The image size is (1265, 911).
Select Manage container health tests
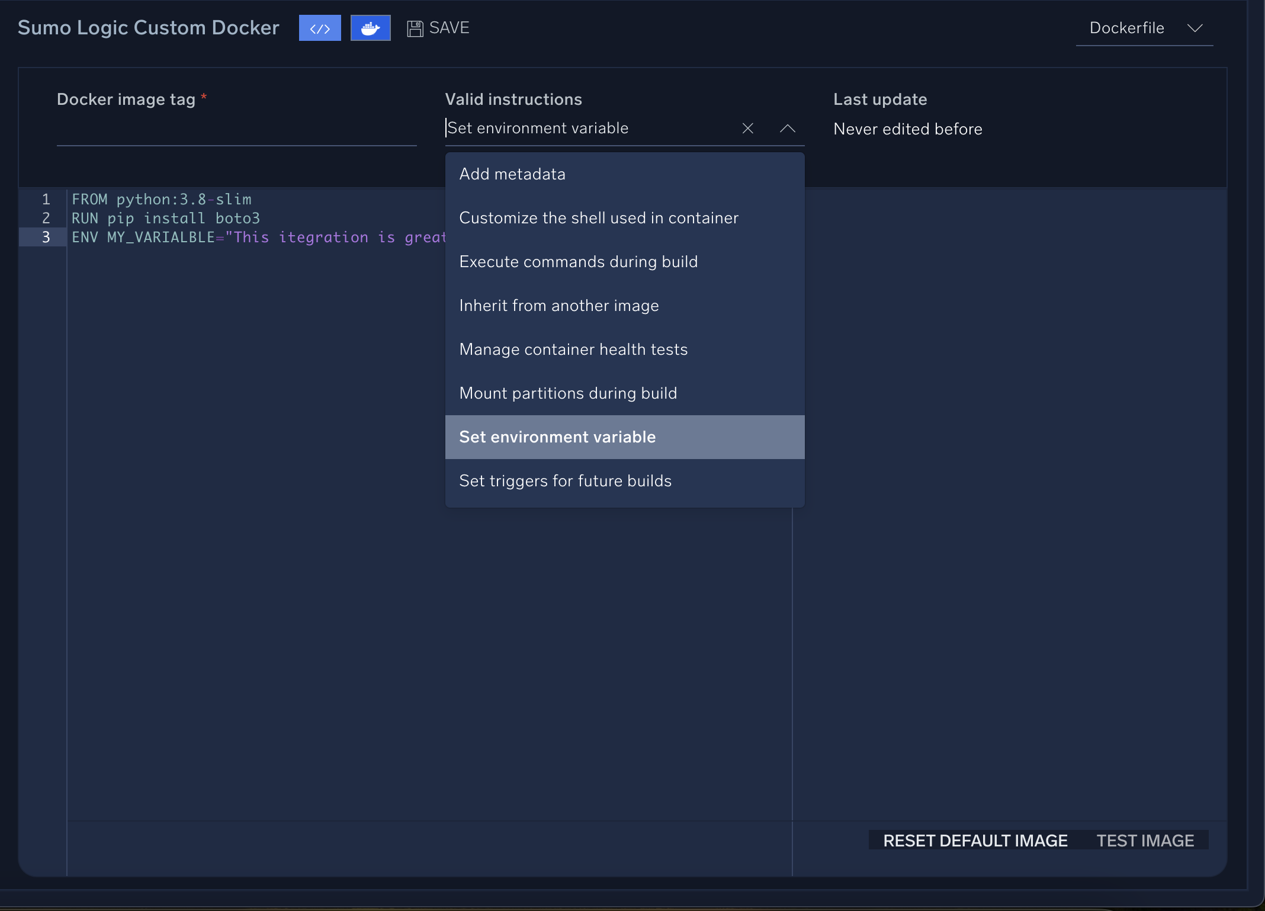(x=573, y=349)
